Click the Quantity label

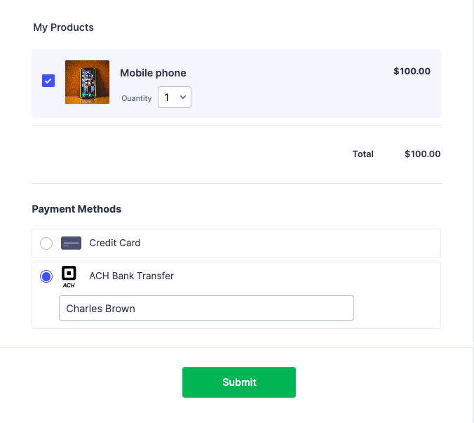click(136, 98)
